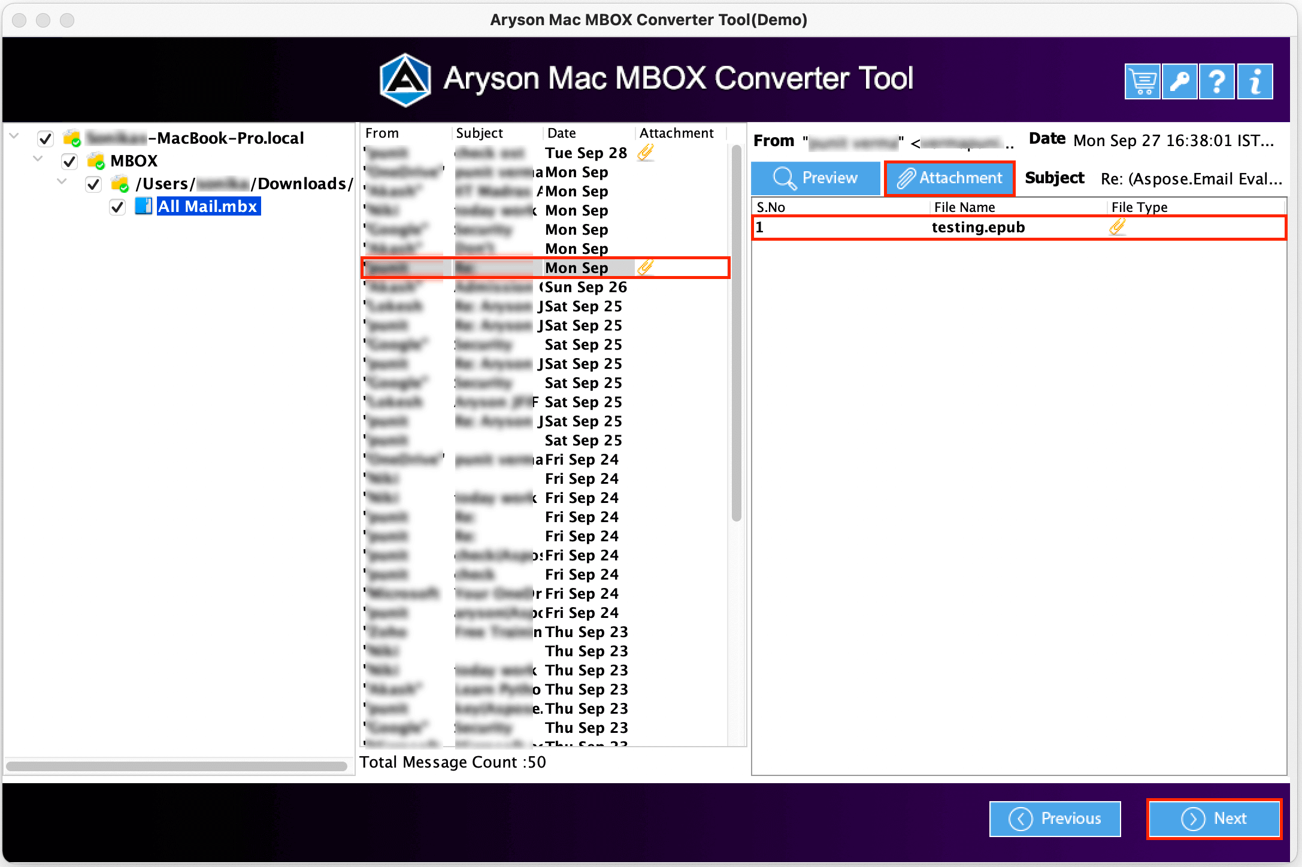Click the /Users/ Downloads folder icon

pyautogui.click(x=120, y=184)
